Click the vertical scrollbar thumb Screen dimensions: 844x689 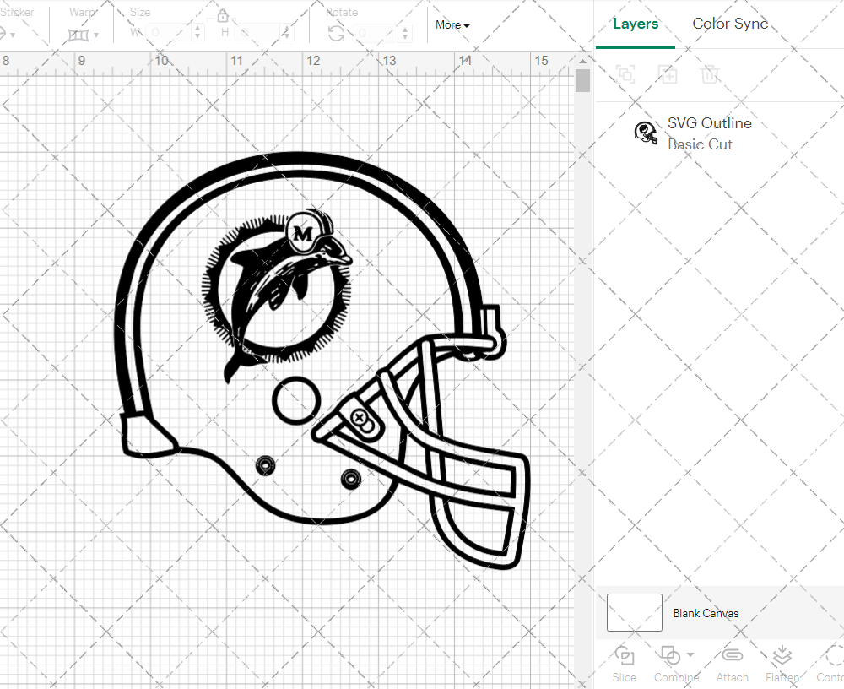582,81
